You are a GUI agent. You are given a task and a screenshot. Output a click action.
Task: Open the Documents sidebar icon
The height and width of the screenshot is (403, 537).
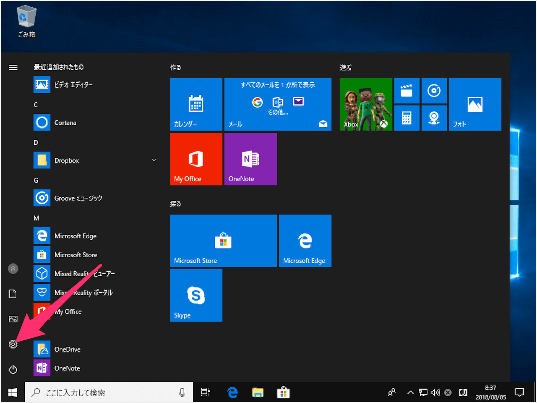13,294
